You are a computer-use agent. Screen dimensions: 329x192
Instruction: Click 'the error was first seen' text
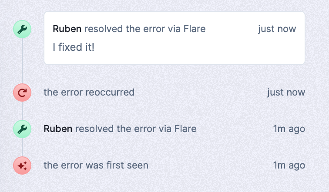click(96, 165)
